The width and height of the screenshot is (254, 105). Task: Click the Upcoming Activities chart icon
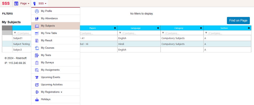[x=37, y=85]
